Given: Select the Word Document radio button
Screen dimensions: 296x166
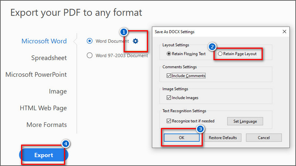Looking at the screenshot, I should (90, 41).
